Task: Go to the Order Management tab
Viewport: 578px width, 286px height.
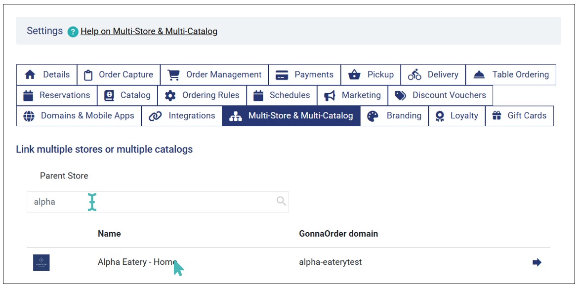Action: [x=214, y=75]
